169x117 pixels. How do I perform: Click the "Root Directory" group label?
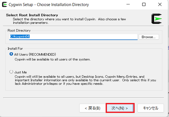coord(19,31)
